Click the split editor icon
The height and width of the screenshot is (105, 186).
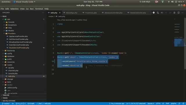(x=178, y=13)
